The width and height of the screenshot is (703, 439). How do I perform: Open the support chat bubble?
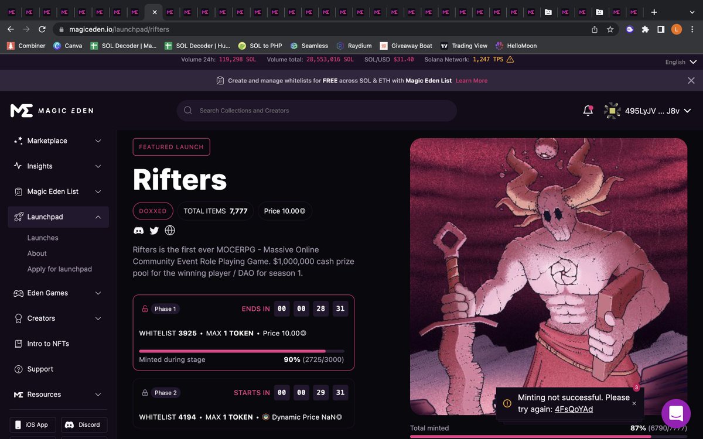click(675, 413)
